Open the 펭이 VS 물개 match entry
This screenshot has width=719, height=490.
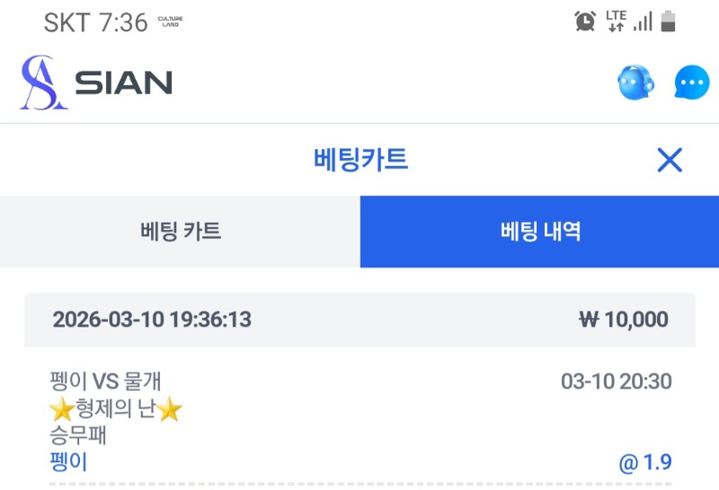[105, 381]
